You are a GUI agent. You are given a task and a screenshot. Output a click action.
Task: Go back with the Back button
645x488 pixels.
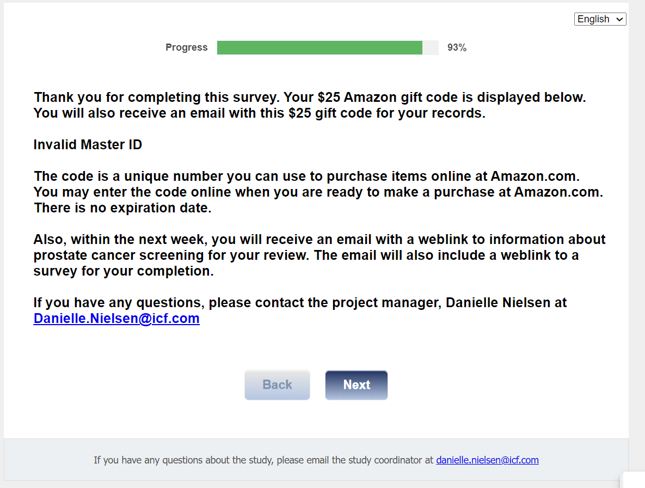(x=277, y=385)
